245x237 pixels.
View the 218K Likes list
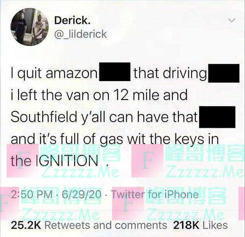click(x=201, y=225)
